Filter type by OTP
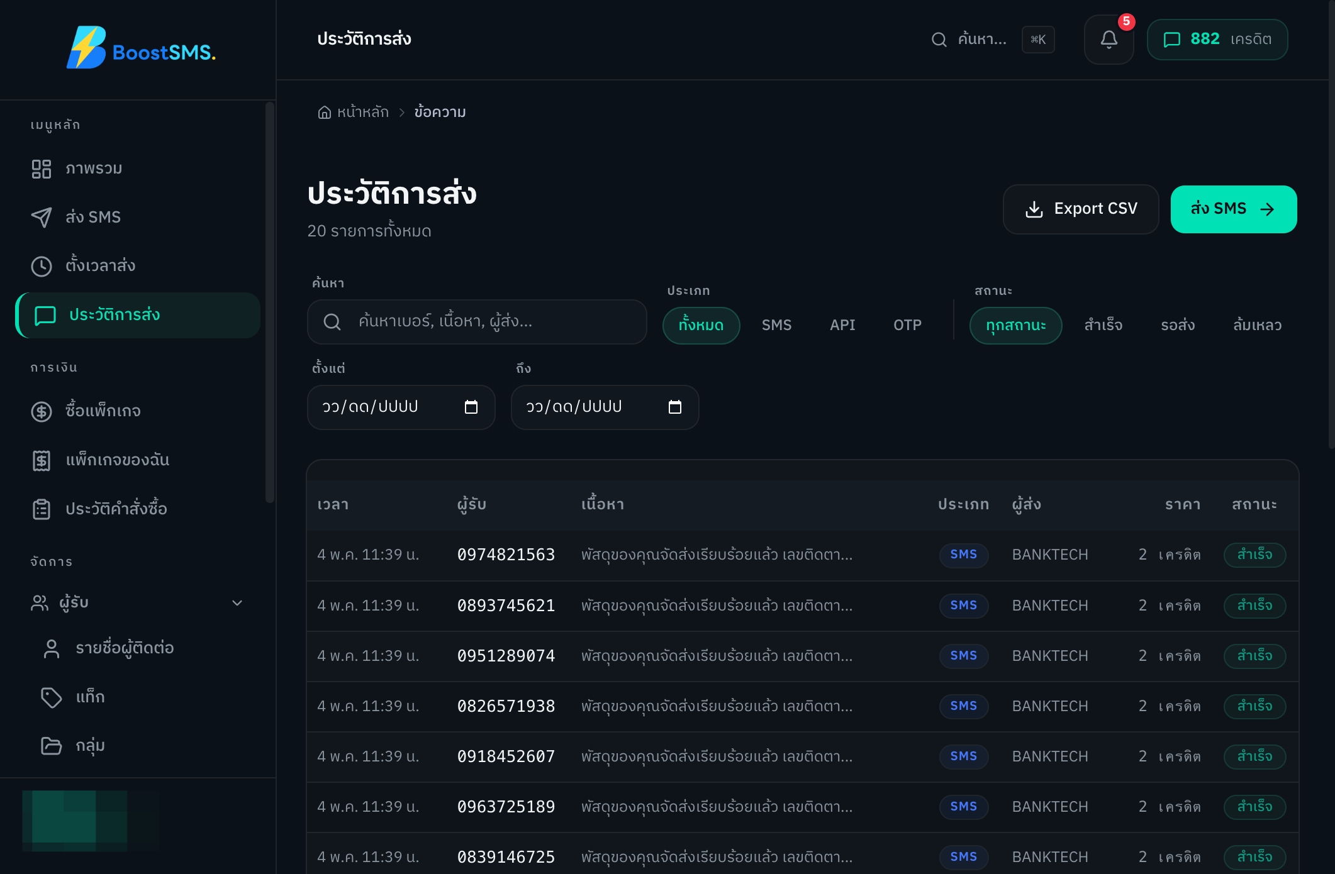Screen dimensions: 1335x874 pyautogui.click(x=907, y=325)
